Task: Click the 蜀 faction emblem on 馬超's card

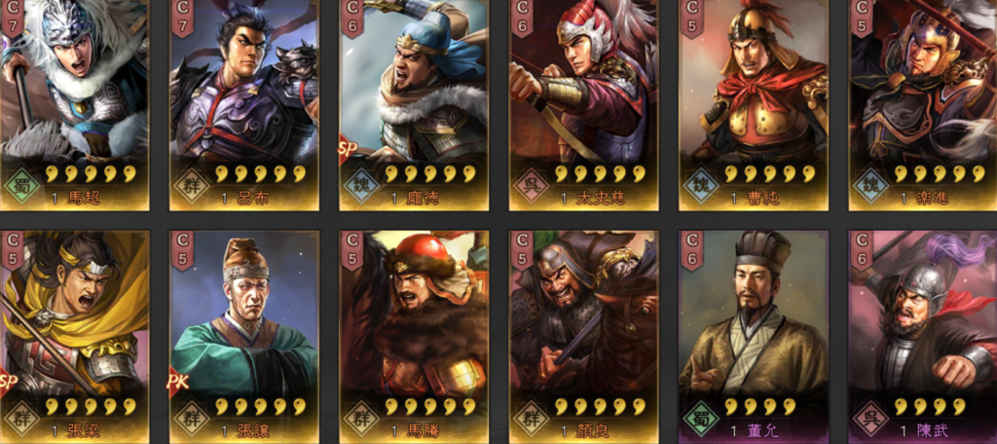Action: point(21,186)
